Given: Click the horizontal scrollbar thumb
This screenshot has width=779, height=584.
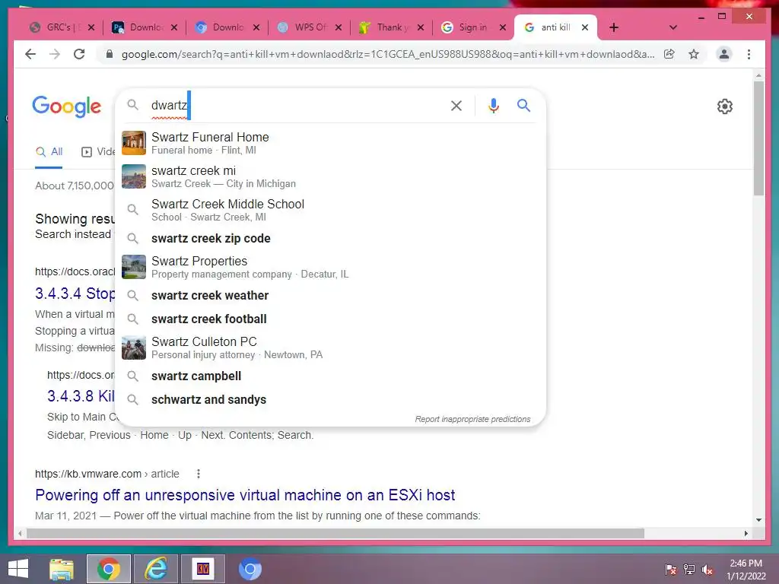Looking at the screenshot, I should coord(335,533).
